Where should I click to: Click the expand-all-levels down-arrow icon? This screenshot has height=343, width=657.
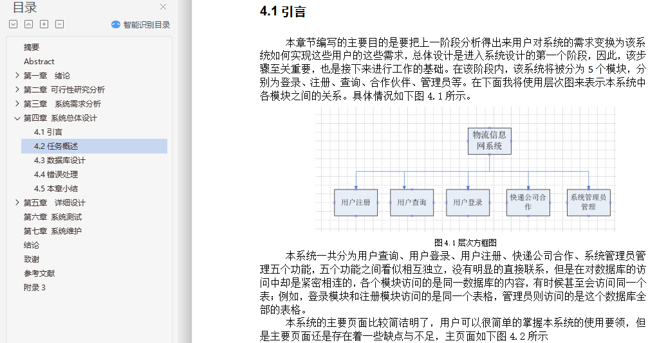[x=14, y=24]
